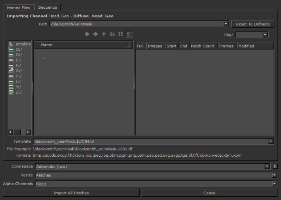Sort by Patch Count column header
The height and width of the screenshot is (200, 281).
coord(204,46)
